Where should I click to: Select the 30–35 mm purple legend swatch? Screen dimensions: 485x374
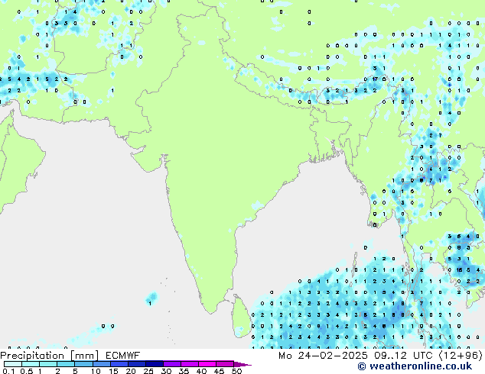(171, 364)
